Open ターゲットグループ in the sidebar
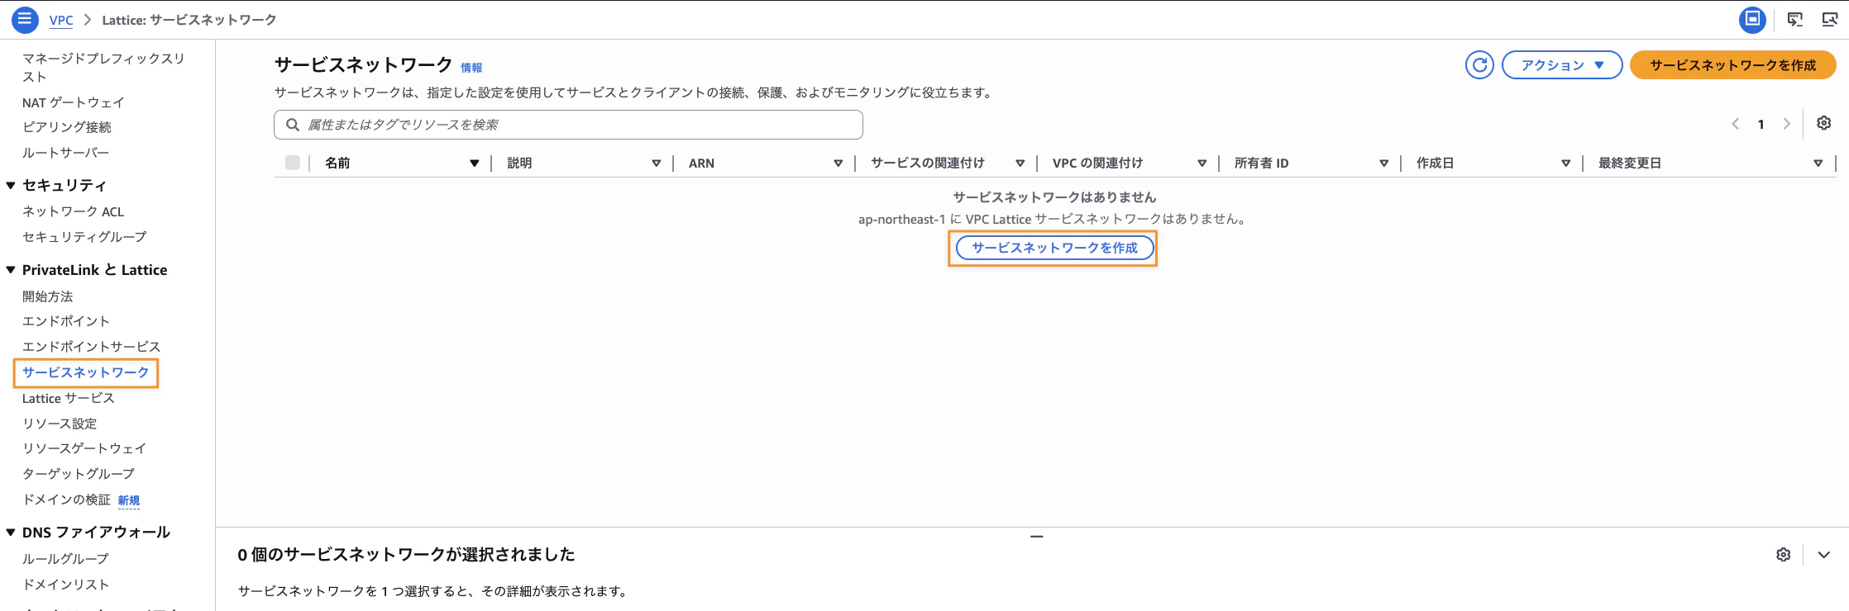 (x=79, y=474)
